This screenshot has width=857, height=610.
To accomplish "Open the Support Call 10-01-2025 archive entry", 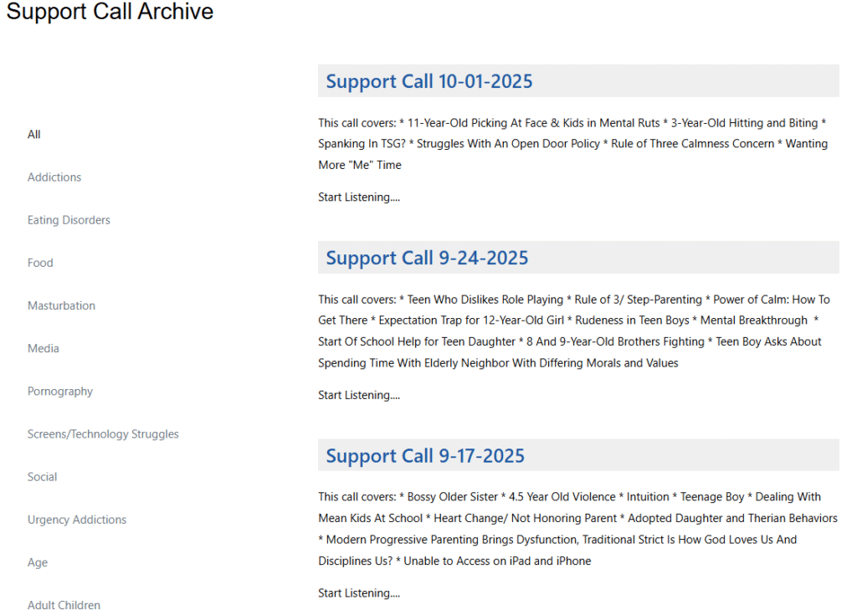I will pyautogui.click(x=428, y=81).
